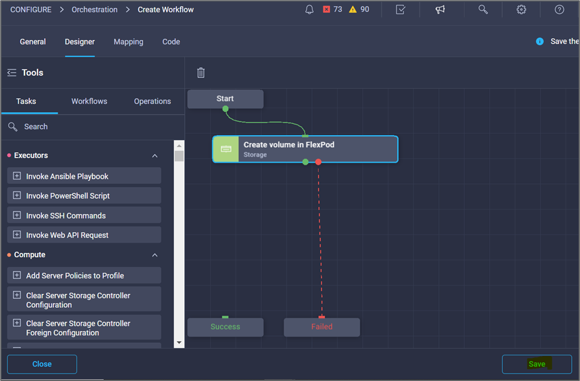Open the settings gear icon
This screenshot has height=381, width=580.
pyautogui.click(x=521, y=9)
